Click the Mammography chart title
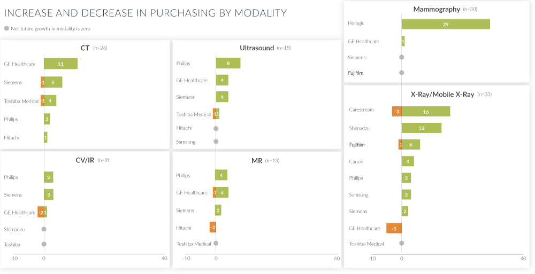 pos(437,9)
